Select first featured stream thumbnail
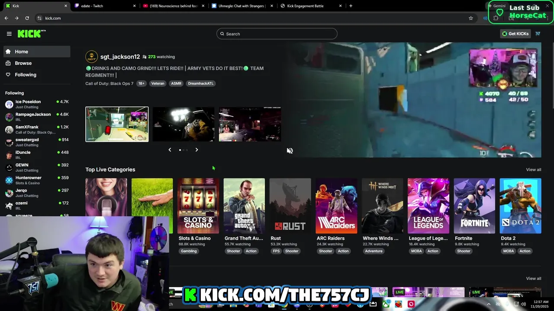 tap(117, 124)
